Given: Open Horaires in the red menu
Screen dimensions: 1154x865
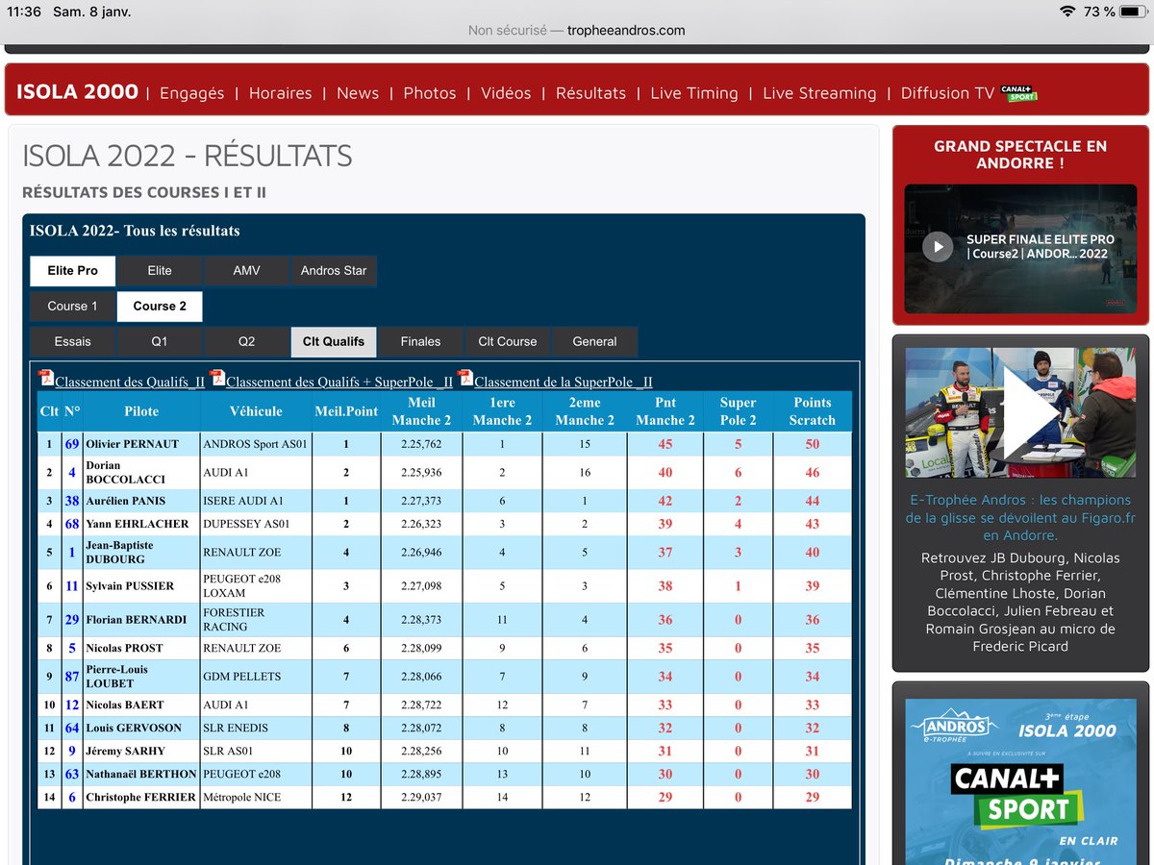Looking at the screenshot, I should 280,93.
